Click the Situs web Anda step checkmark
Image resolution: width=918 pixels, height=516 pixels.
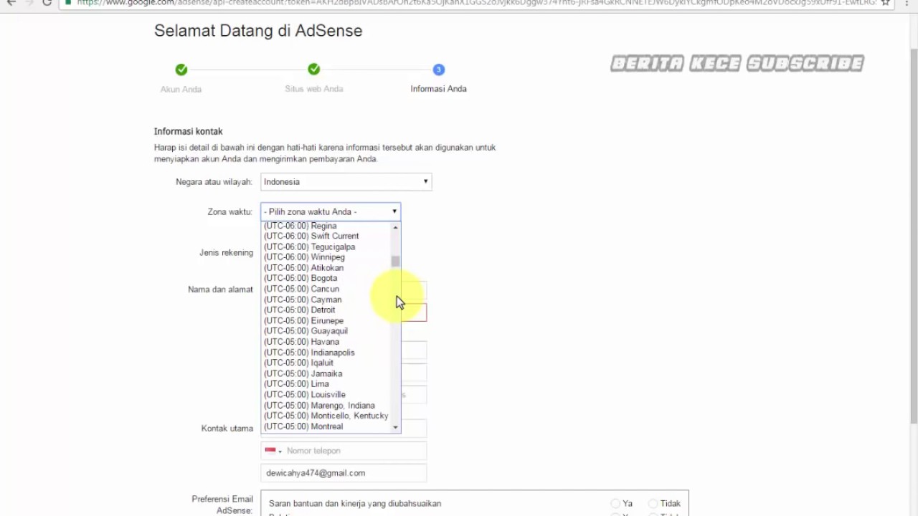coord(314,70)
